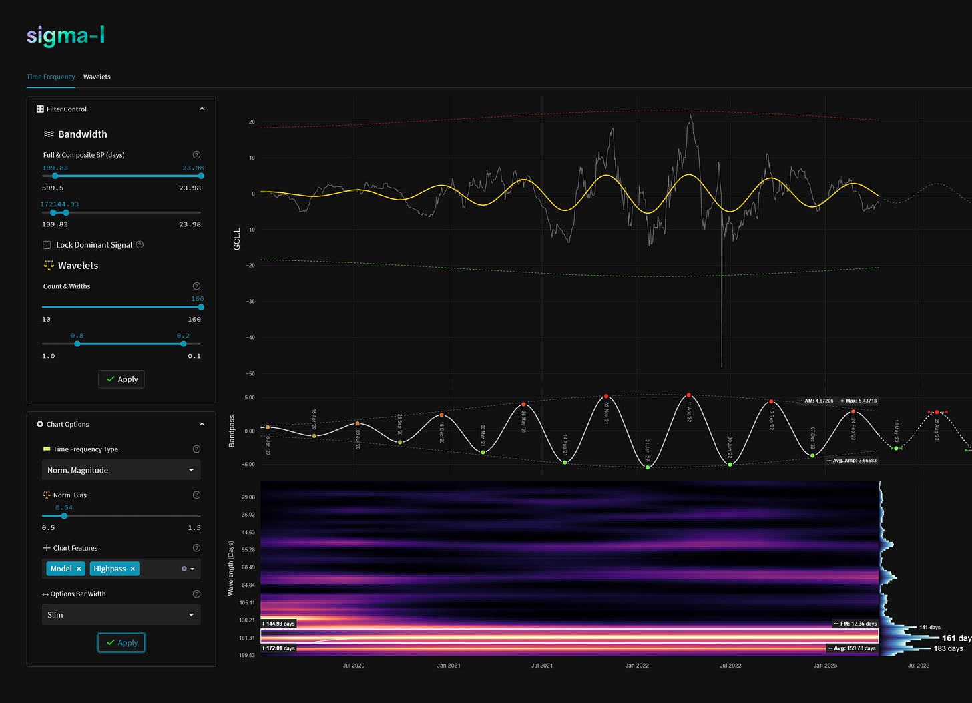Open help for Lock Dominant Signal
Viewport: 972px width, 703px height.
pyautogui.click(x=140, y=244)
